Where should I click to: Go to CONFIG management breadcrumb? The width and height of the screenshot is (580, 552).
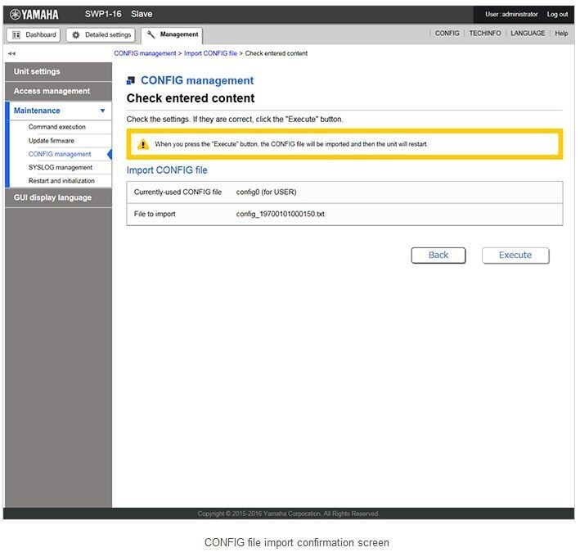(145, 53)
